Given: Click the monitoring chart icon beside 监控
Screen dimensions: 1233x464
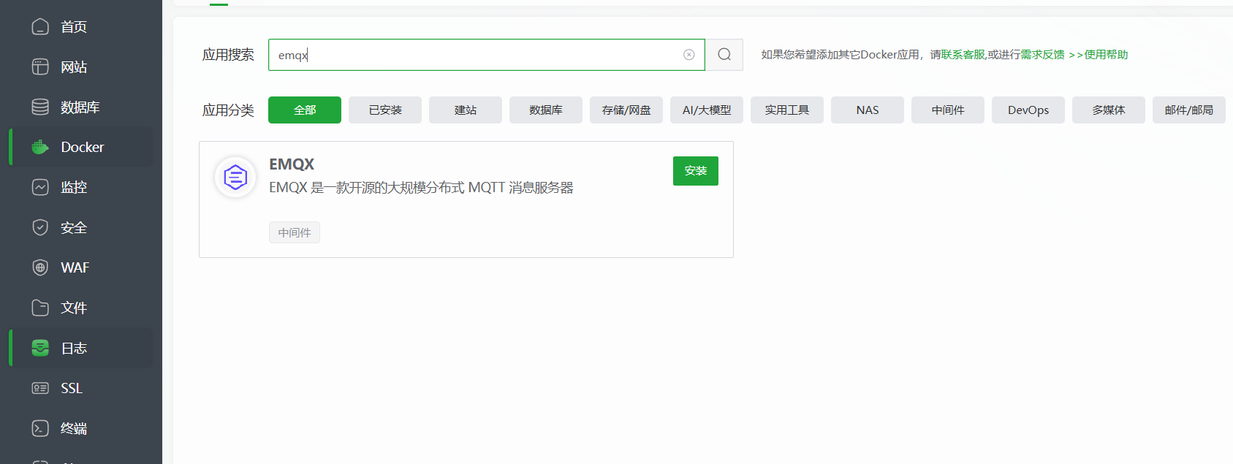Looking at the screenshot, I should (x=40, y=188).
